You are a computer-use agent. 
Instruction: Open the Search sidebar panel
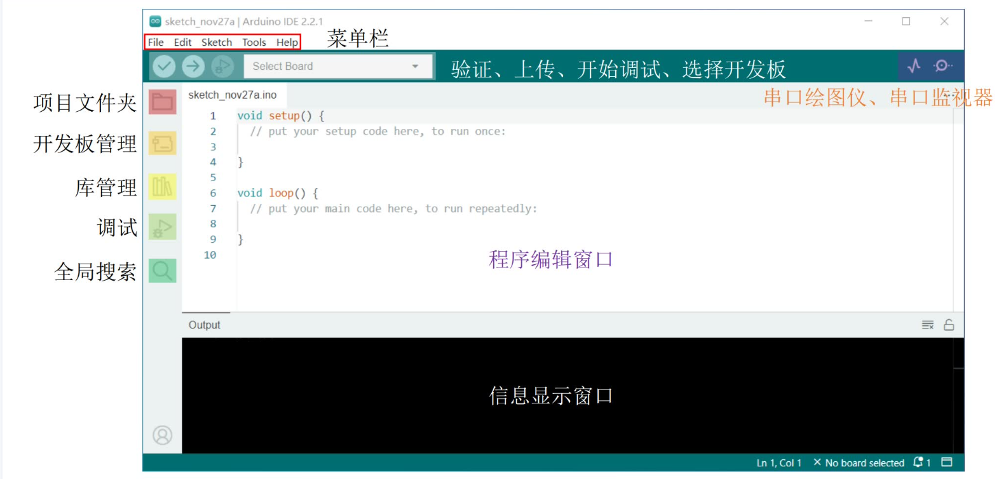pyautogui.click(x=162, y=271)
